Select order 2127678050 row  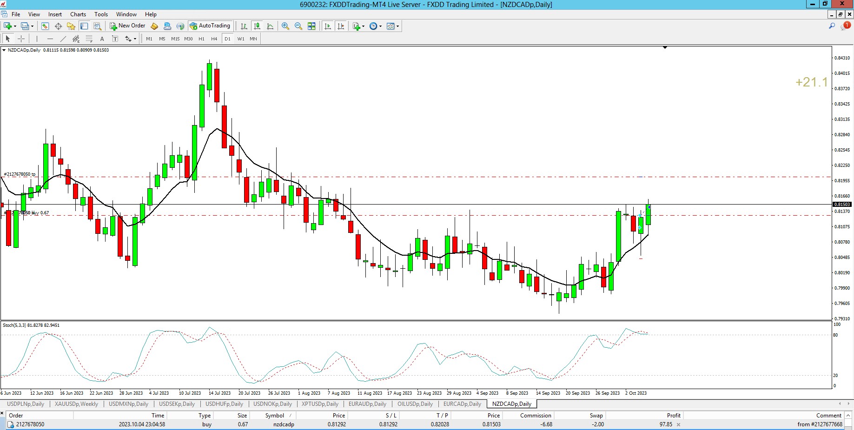[425, 424]
